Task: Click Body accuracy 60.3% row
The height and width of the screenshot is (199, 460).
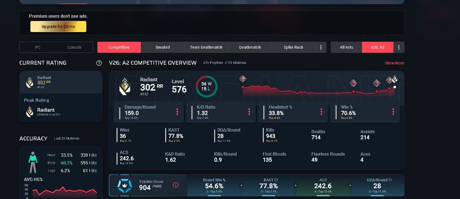Action: (72, 163)
